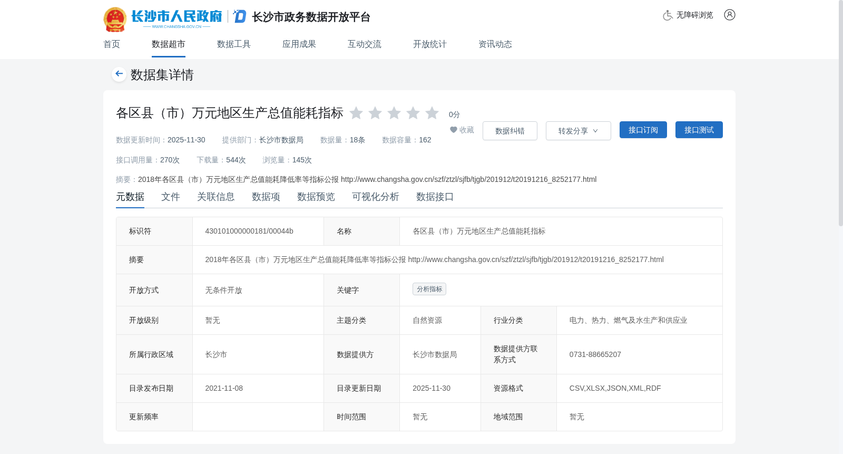Click the Changsha government emblem logo
The width and height of the screenshot is (843, 454).
[x=115, y=20]
